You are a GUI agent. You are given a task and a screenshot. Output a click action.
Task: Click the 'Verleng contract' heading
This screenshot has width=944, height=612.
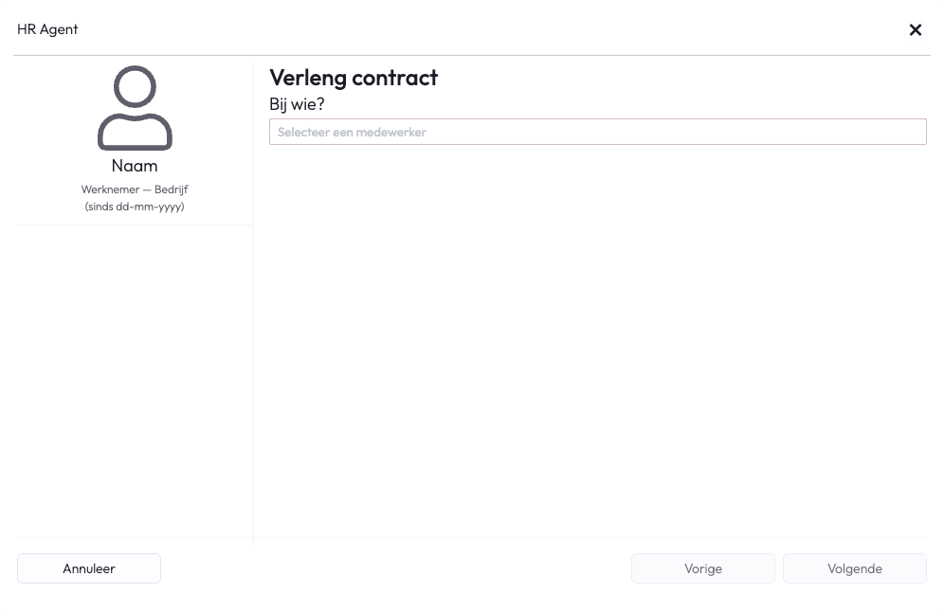pos(354,78)
